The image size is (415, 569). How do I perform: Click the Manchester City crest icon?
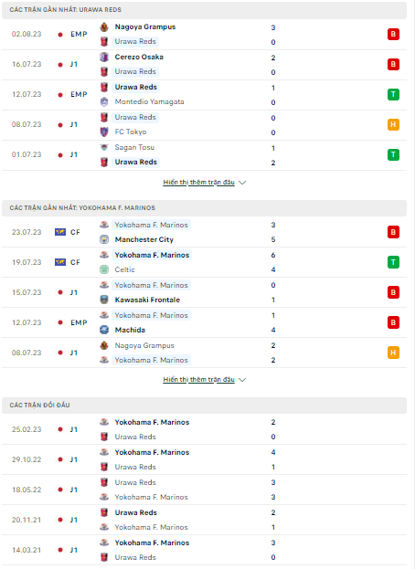104,239
